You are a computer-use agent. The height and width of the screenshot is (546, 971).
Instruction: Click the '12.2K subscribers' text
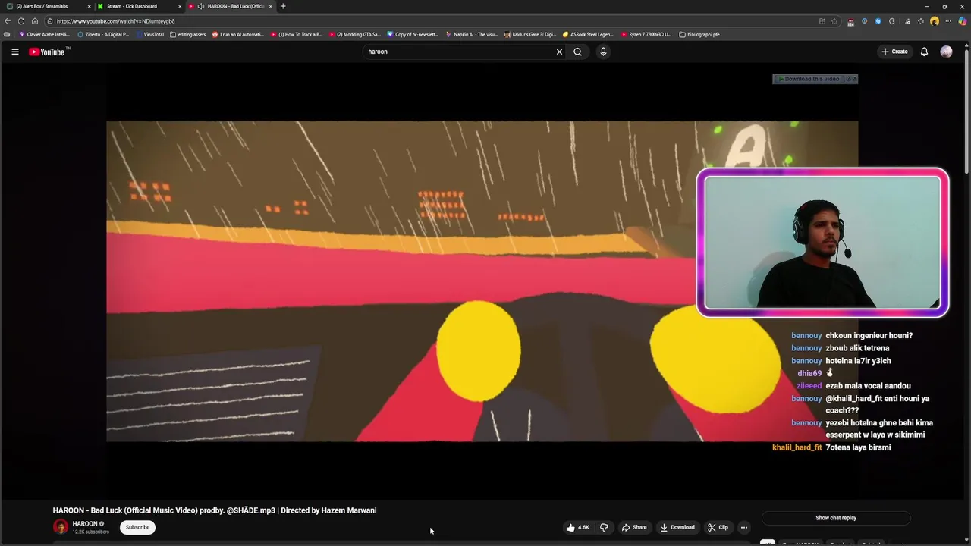[x=91, y=532]
